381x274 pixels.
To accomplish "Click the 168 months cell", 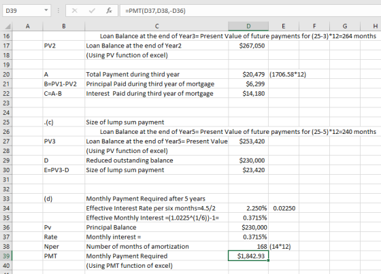I will (x=248, y=247).
